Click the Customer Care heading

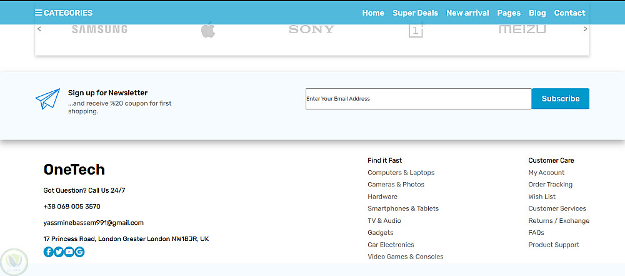[551, 160]
